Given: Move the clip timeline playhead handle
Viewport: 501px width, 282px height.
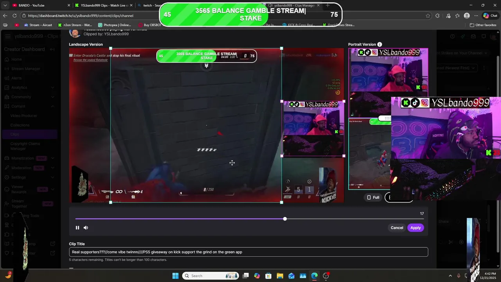Looking at the screenshot, I should 285,219.
